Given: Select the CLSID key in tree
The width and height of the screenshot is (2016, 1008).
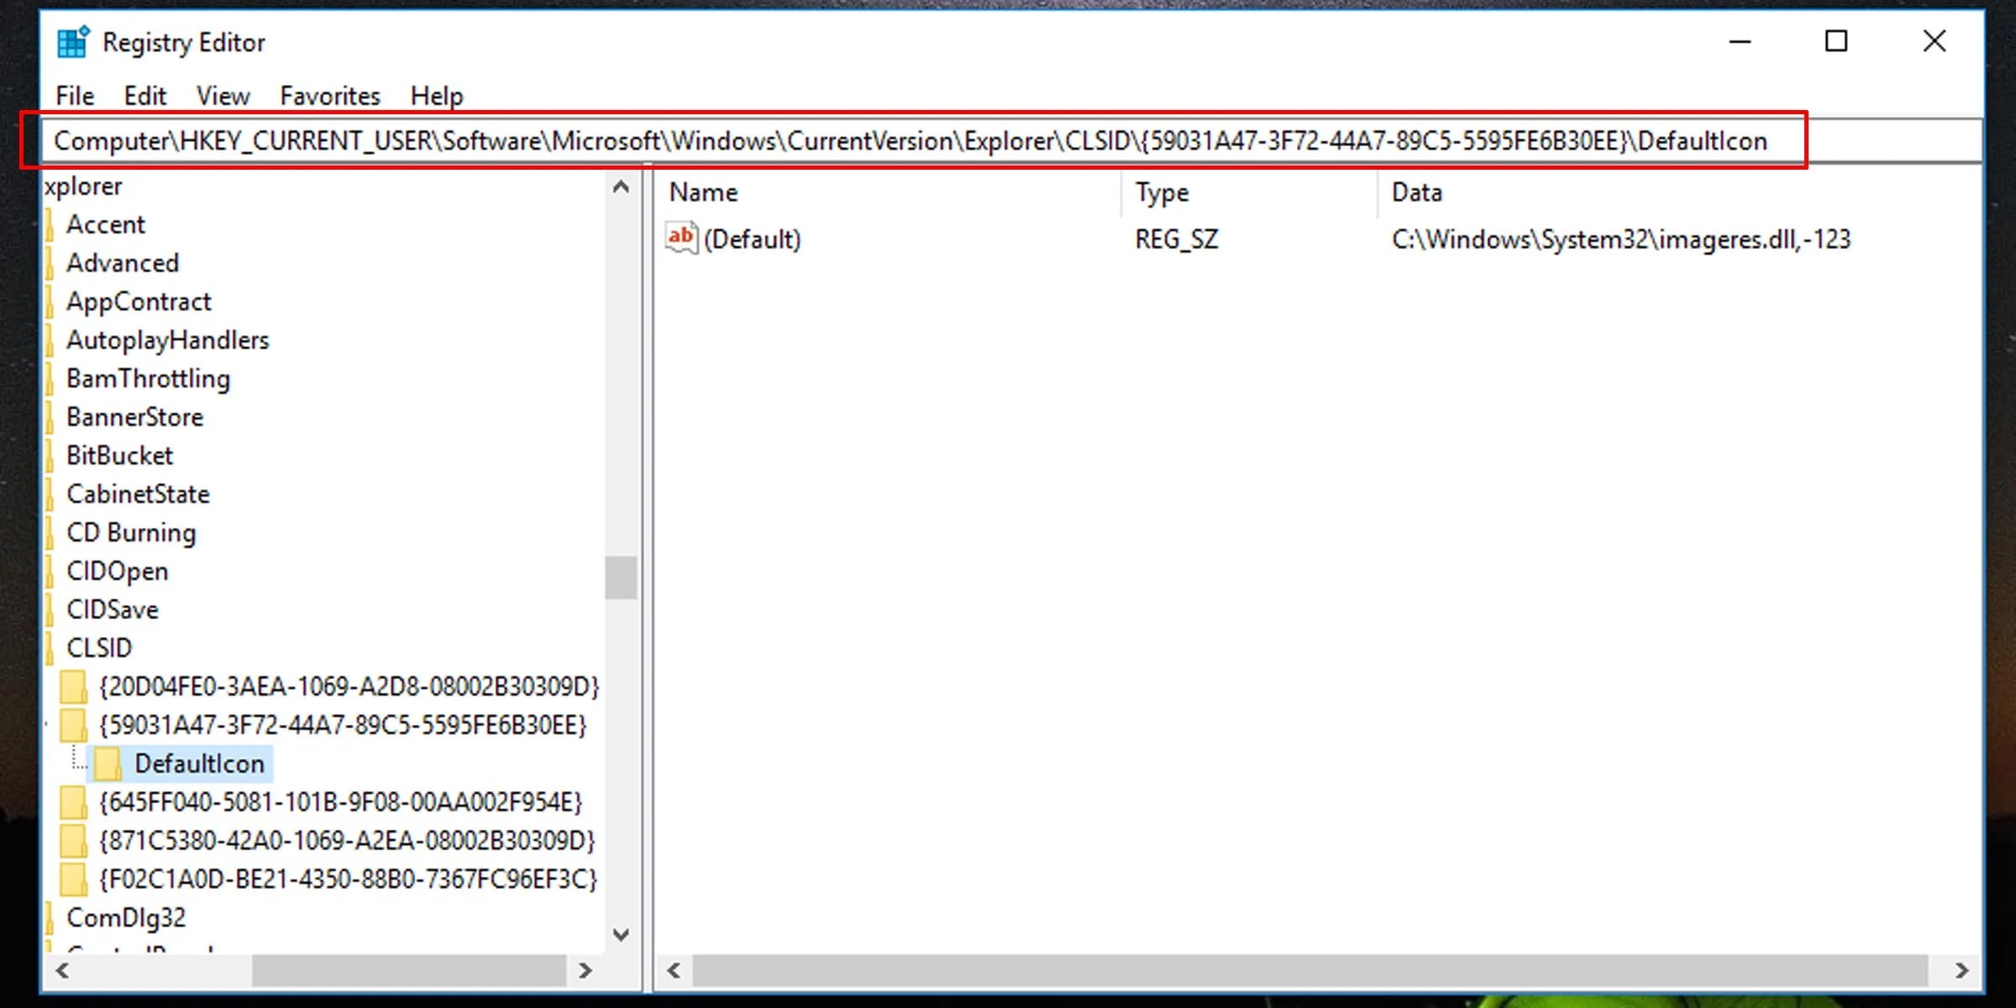Looking at the screenshot, I should coord(99,648).
